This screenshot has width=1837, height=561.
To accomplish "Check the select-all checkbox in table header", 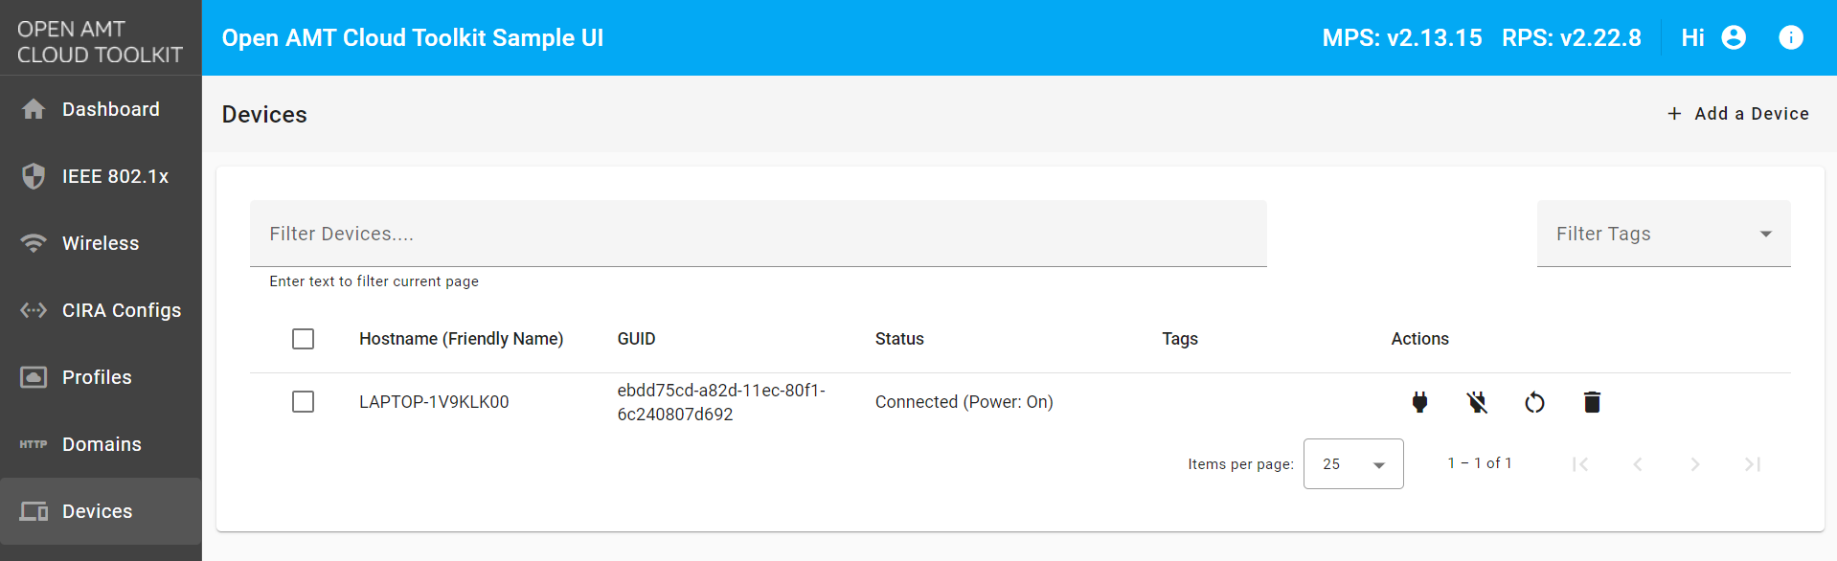I will click(303, 339).
